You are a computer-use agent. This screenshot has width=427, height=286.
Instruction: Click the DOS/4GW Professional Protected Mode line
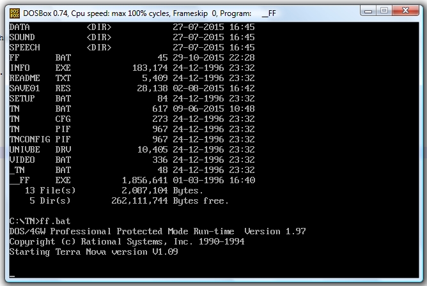point(157,231)
